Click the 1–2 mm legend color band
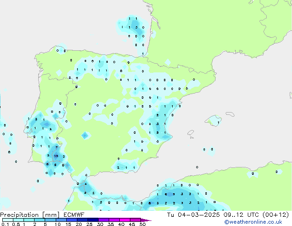Viewport: 292px width, 226px height. click(29, 220)
